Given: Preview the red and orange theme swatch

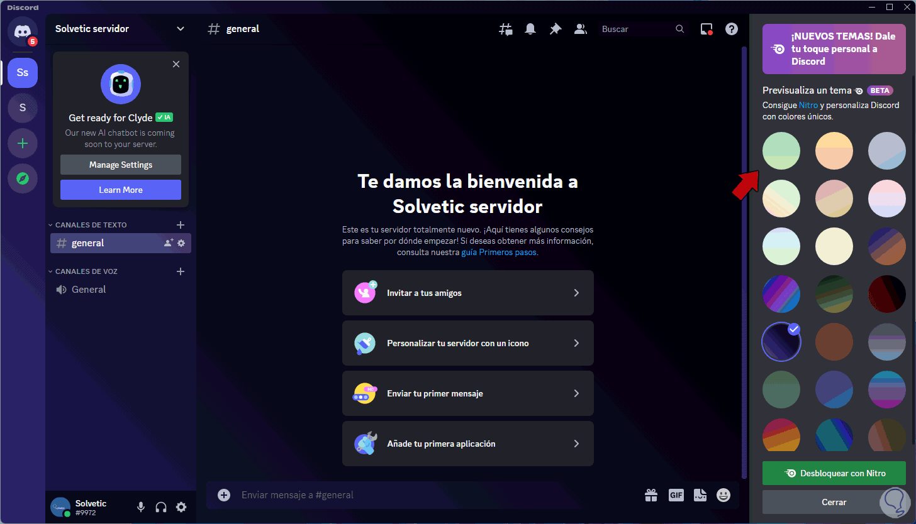Looking at the screenshot, I should tap(781, 435).
